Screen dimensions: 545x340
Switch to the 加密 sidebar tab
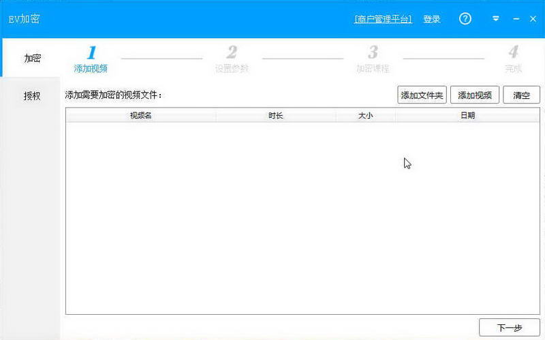coord(31,58)
